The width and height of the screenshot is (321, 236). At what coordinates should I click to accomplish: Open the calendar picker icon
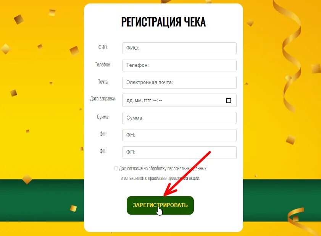click(x=229, y=100)
